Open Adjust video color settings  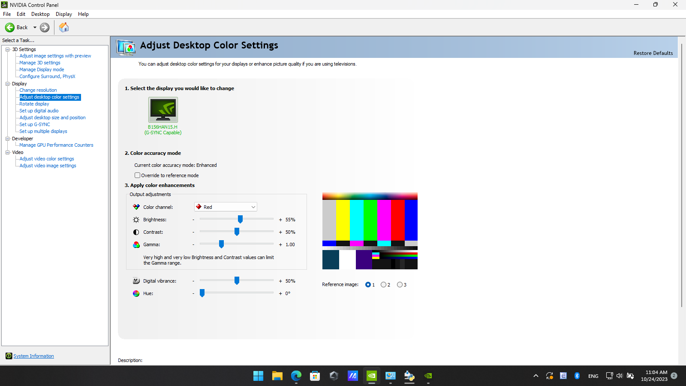coord(47,159)
